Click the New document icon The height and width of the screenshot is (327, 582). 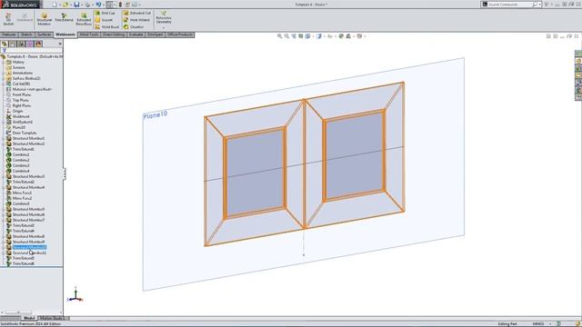coord(55,5)
